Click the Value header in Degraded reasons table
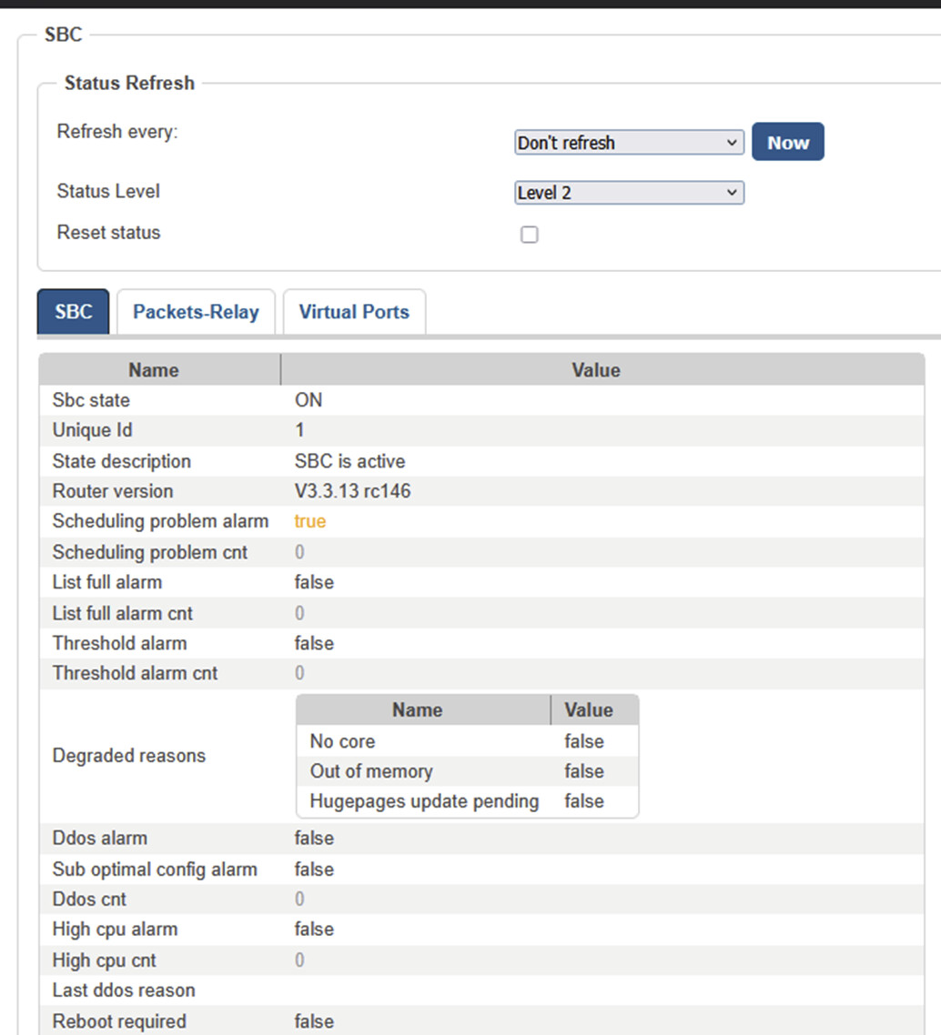 [588, 710]
